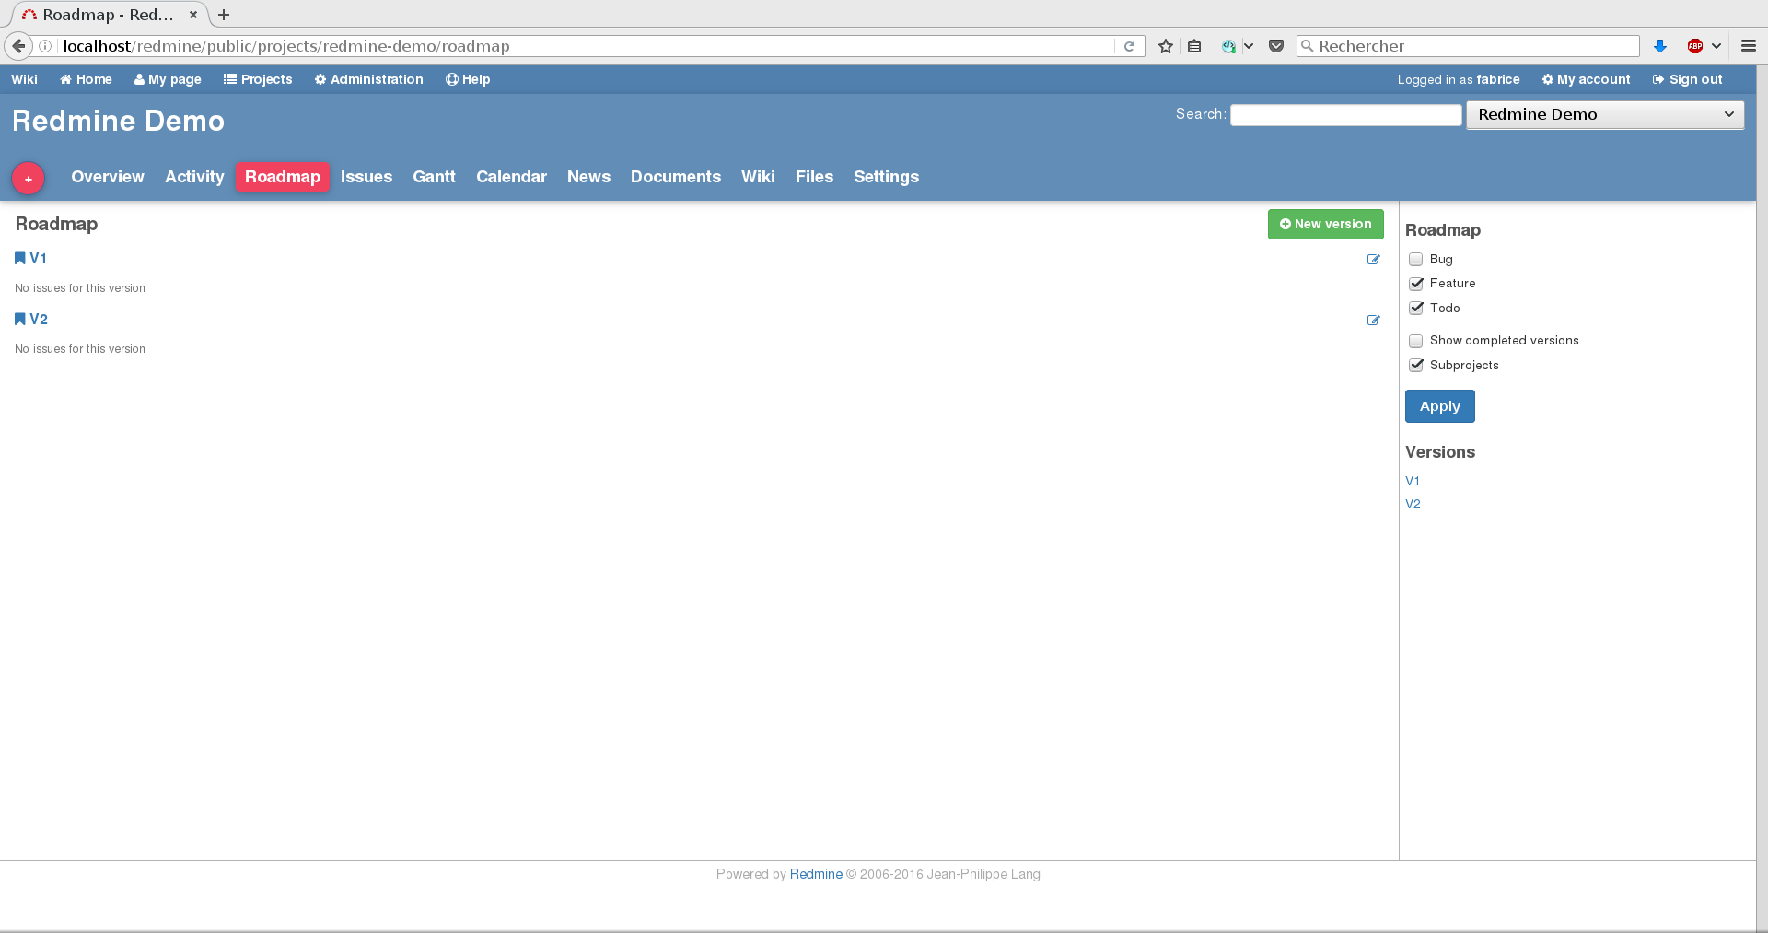Open the browser hamburger menu
The height and width of the screenshot is (933, 1768).
coord(1749,46)
